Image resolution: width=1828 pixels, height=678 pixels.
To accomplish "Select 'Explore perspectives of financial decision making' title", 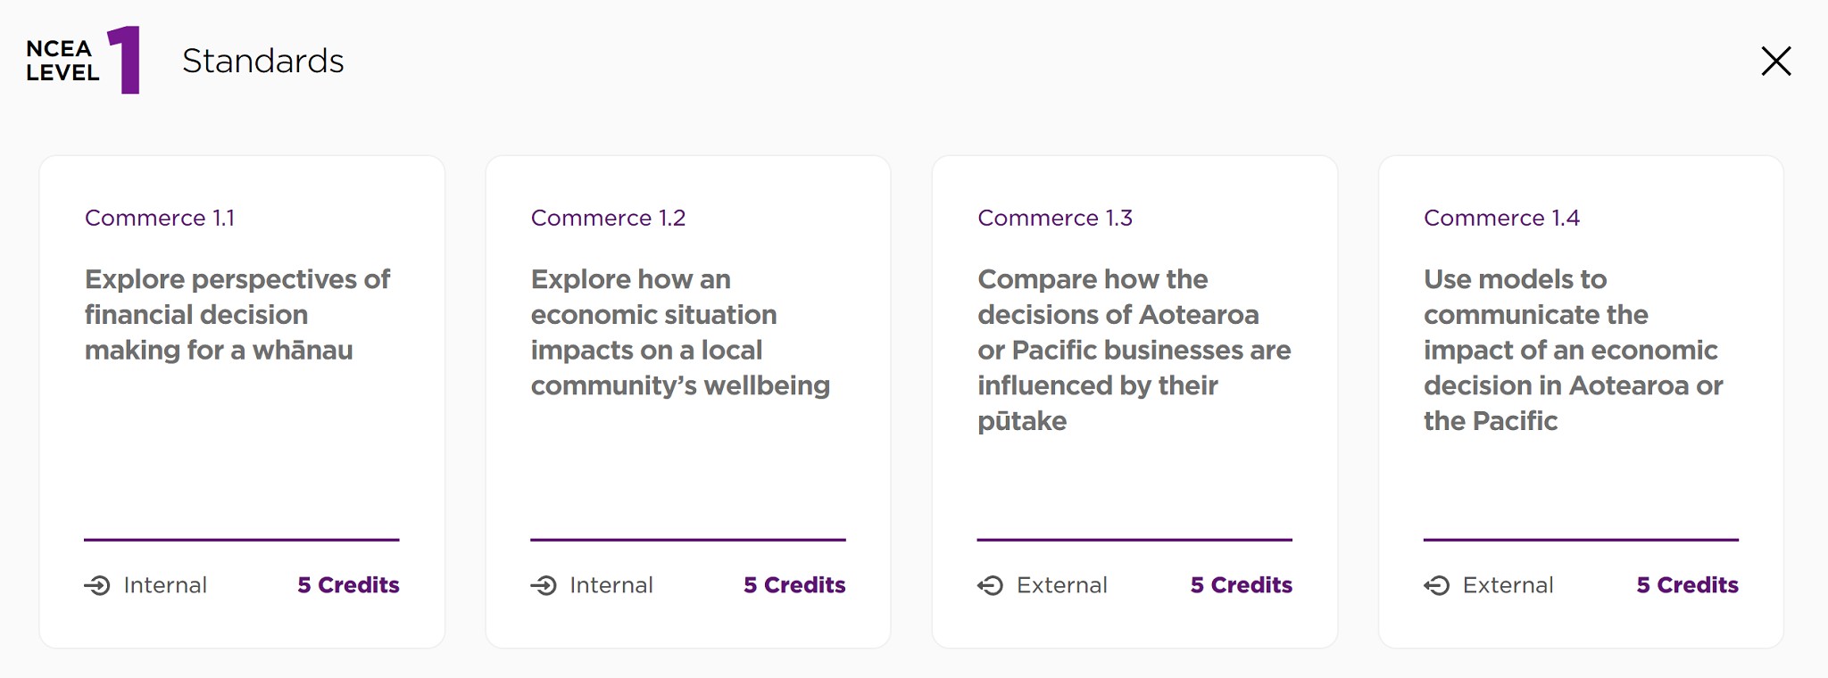I will 237,314.
